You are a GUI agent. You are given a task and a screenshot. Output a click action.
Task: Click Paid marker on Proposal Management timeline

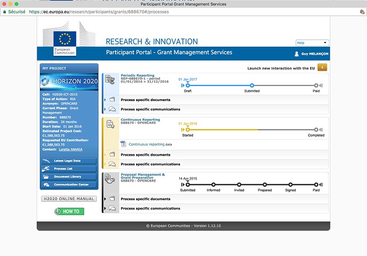pos(316,184)
